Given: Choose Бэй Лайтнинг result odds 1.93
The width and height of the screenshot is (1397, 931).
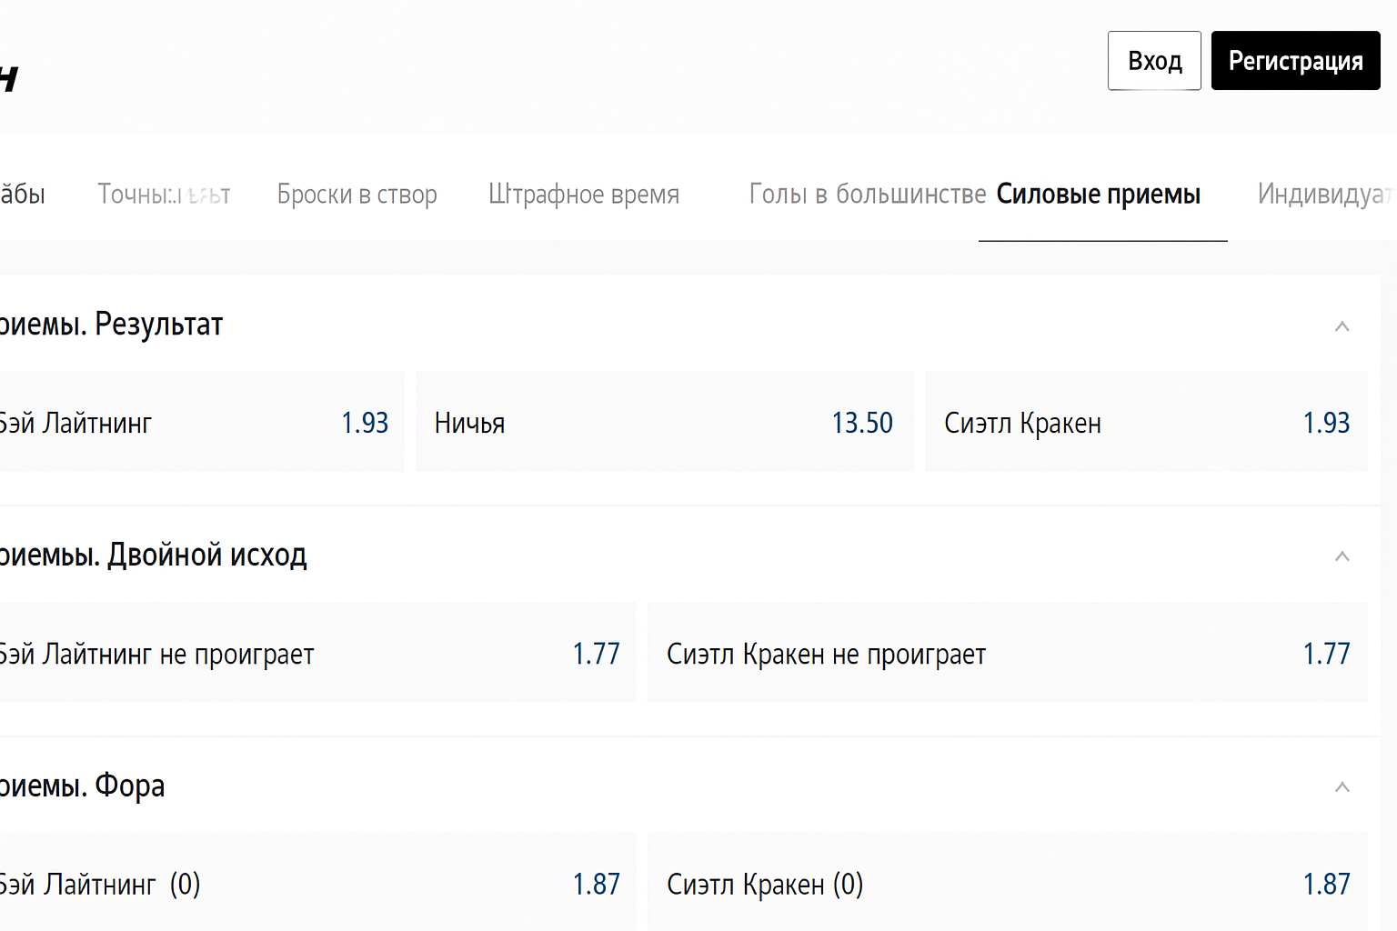Looking at the screenshot, I should coord(200,423).
